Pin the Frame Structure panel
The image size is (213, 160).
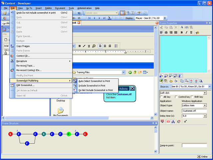tap(153, 123)
